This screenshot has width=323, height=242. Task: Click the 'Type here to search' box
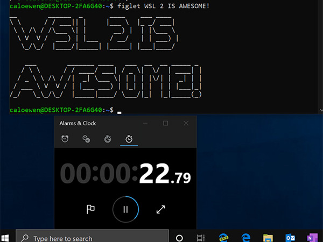pyautogui.click(x=92, y=238)
